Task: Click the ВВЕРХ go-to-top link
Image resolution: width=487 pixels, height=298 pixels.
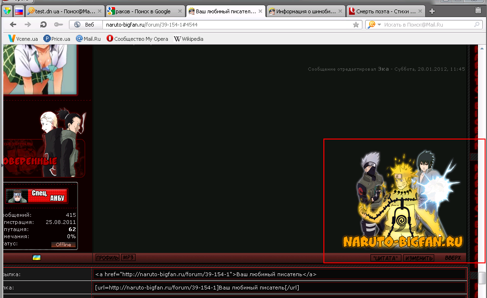Action: tap(453, 258)
